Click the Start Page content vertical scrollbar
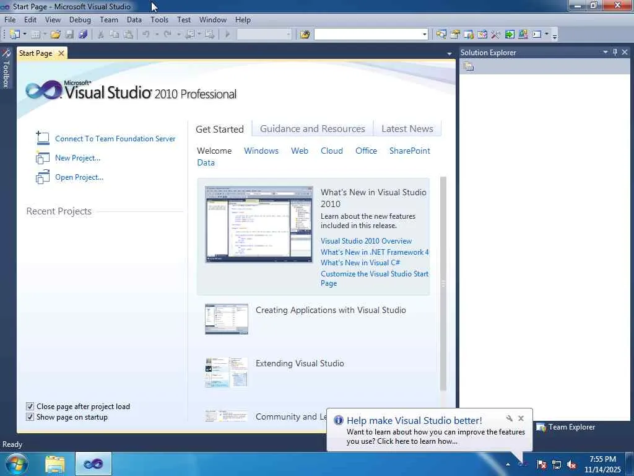The width and height of the screenshot is (634, 476). 443,283
